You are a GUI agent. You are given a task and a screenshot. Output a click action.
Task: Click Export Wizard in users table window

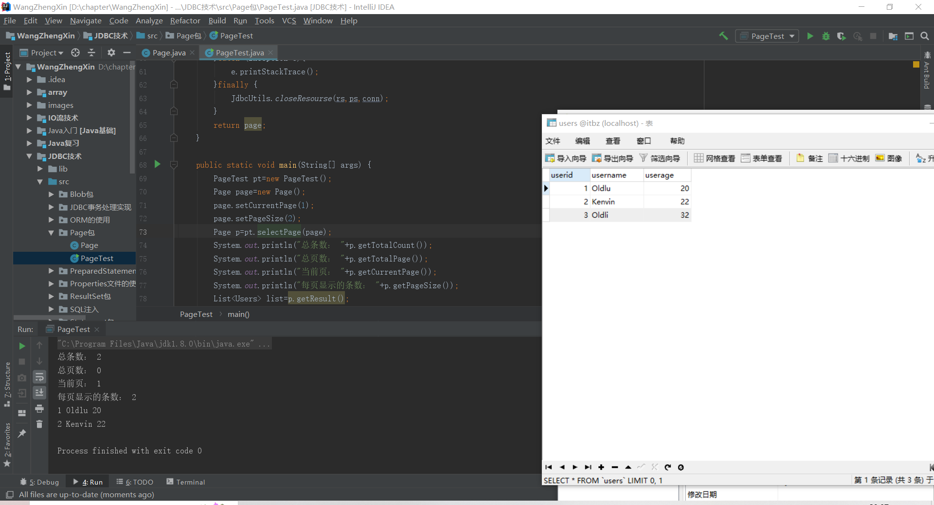[612, 158]
